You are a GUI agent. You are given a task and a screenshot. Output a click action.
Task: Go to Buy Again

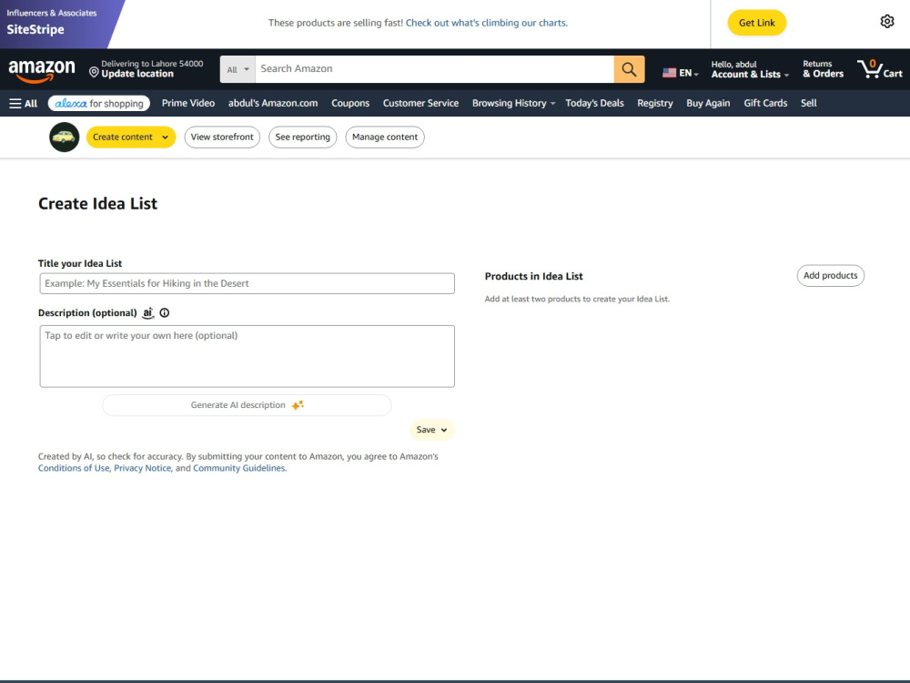coord(708,104)
